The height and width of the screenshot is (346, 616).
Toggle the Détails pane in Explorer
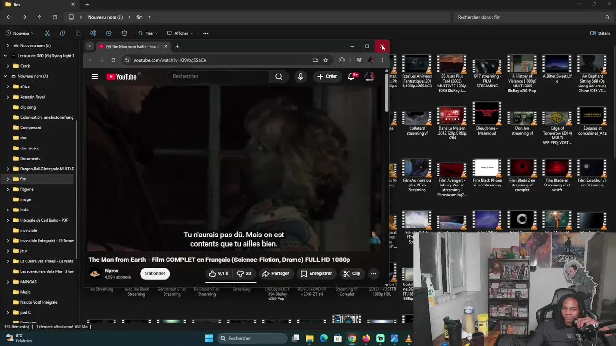pos(600,33)
